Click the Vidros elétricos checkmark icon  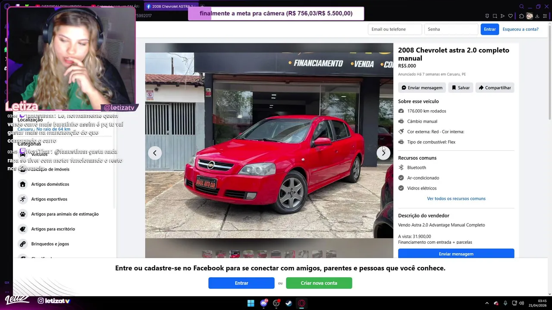(401, 188)
